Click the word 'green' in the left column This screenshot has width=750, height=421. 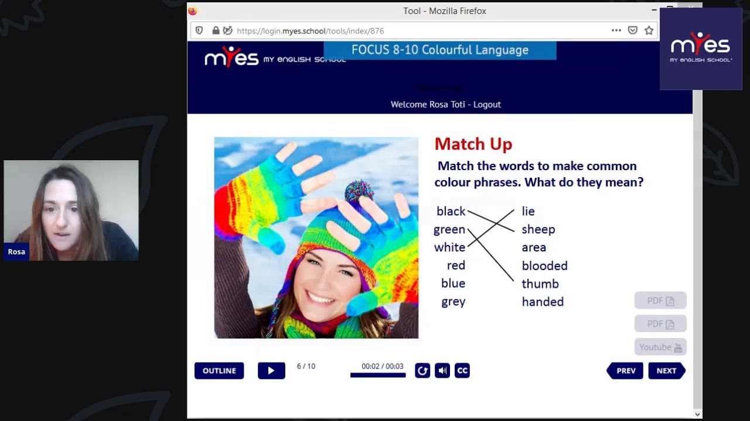[x=449, y=229]
